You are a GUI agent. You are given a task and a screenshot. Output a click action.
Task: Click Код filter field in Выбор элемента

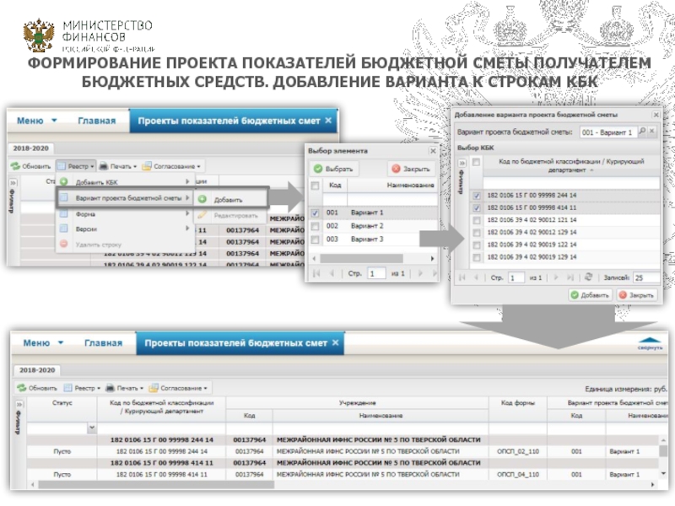pos(335,199)
